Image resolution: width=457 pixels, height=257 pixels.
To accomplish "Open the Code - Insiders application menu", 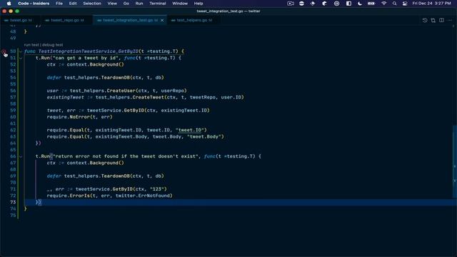I will coord(34,4).
